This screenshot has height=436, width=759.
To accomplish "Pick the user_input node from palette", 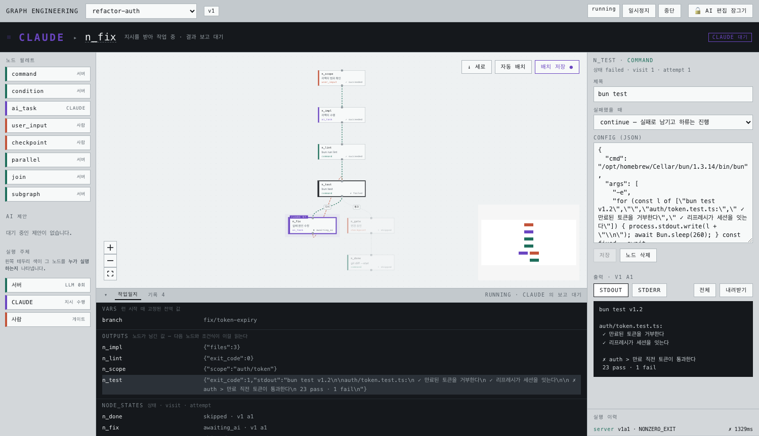I will coord(48,126).
